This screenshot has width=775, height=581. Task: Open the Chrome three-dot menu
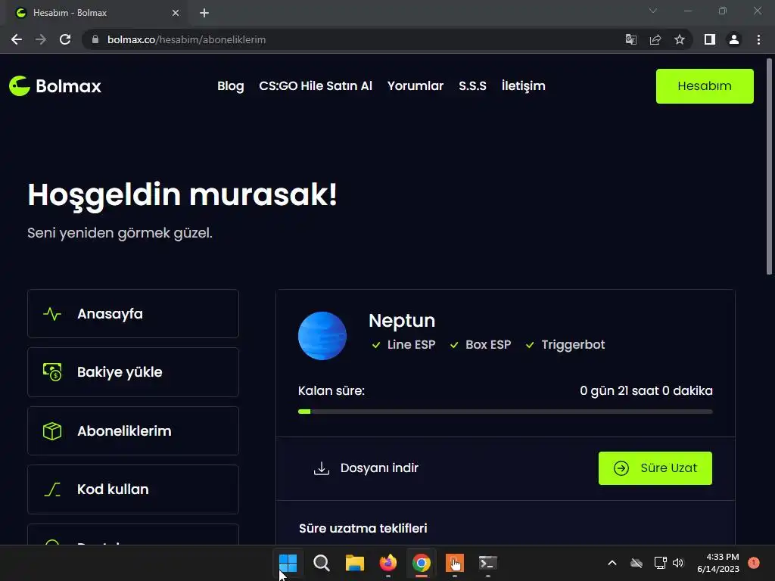click(758, 39)
